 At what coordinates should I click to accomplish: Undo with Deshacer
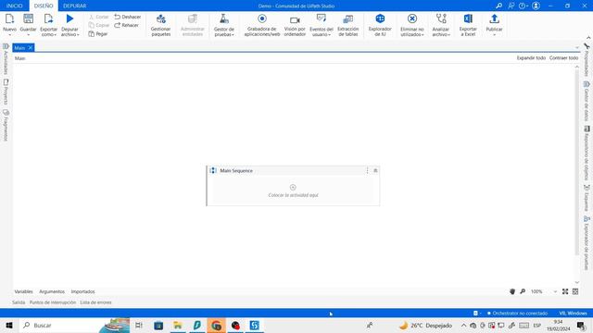tap(128, 17)
